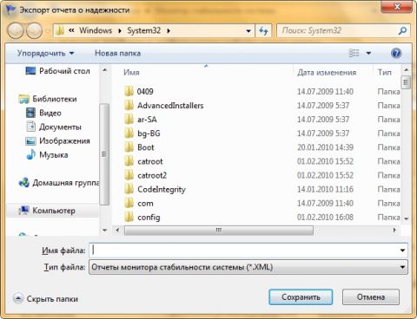Open the Имя файла dropdown arrow
The width and height of the screenshot is (417, 319).
(x=402, y=251)
